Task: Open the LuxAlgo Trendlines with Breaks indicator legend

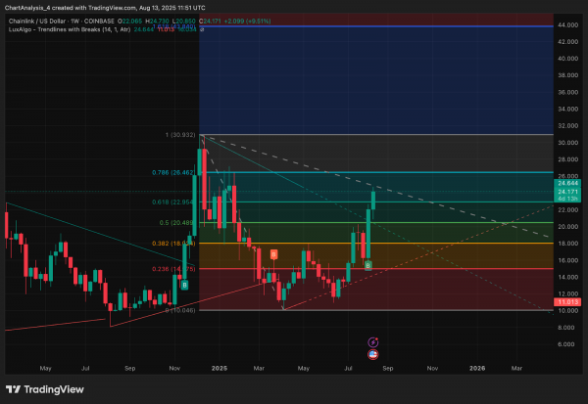Action: click(70, 29)
